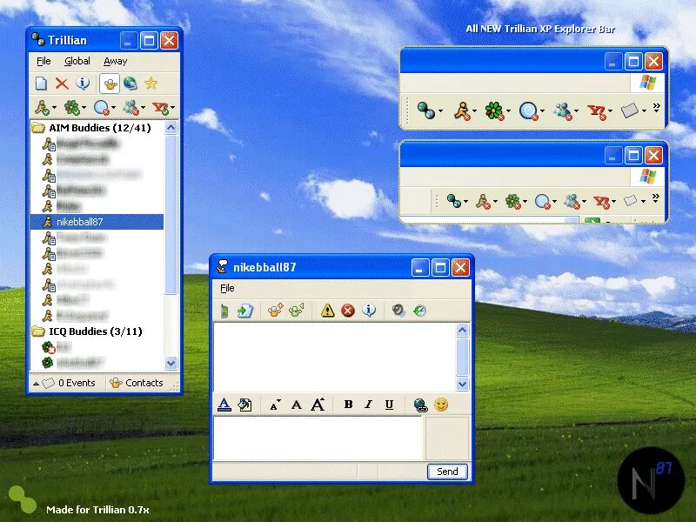The width and height of the screenshot is (696, 522).
Task: Open Trillian icon dropdown in upper explorer bar
Action: point(440,111)
